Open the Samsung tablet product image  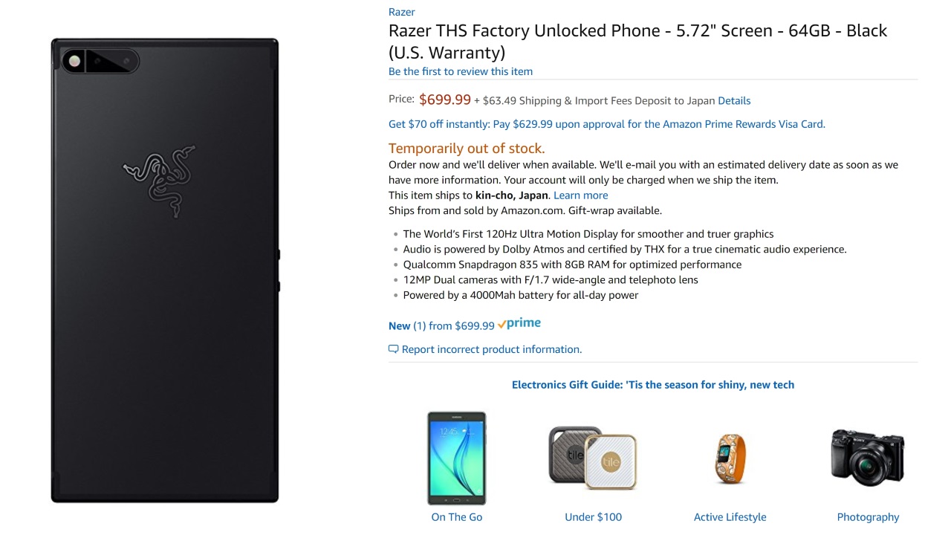pyautogui.click(x=456, y=458)
